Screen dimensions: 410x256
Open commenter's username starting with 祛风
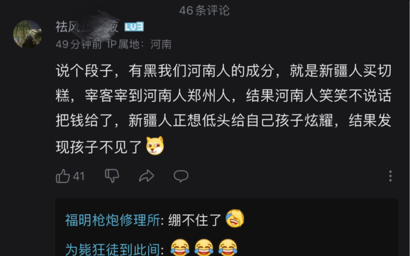tap(87, 26)
